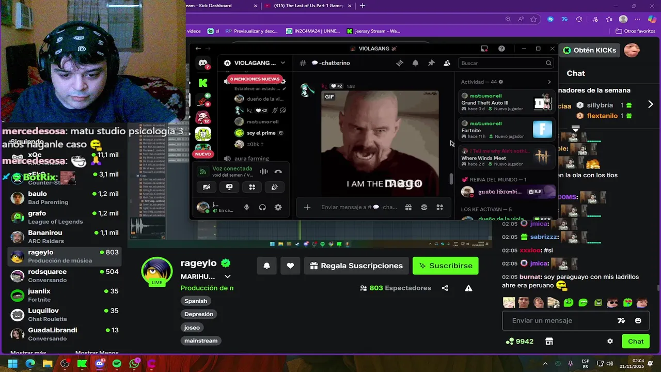Image resolution: width=661 pixels, height=372 pixels.
Task: Open jeersay Stream bookmark
Action: coord(373,31)
